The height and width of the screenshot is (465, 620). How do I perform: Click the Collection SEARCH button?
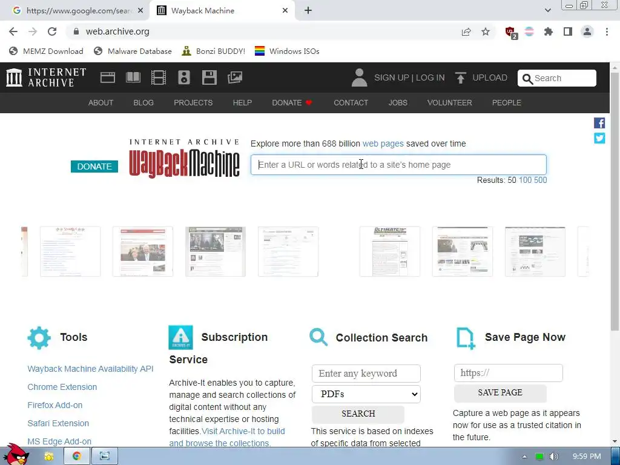(358, 414)
